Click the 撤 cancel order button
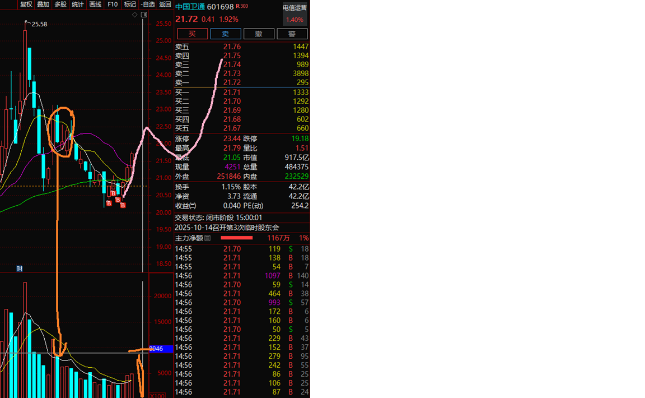 (x=259, y=34)
